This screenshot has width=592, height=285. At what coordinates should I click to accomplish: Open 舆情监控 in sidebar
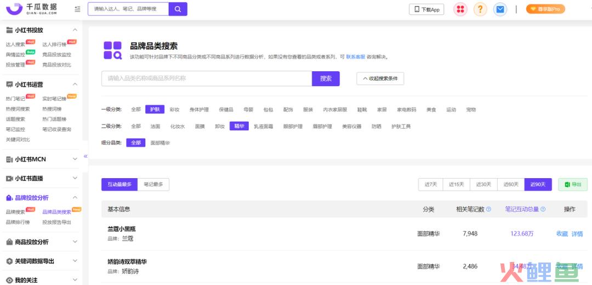click(x=15, y=55)
